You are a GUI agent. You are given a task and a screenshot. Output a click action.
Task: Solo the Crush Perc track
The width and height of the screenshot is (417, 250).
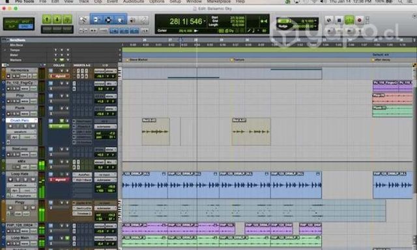pyautogui.click(x=25, y=126)
